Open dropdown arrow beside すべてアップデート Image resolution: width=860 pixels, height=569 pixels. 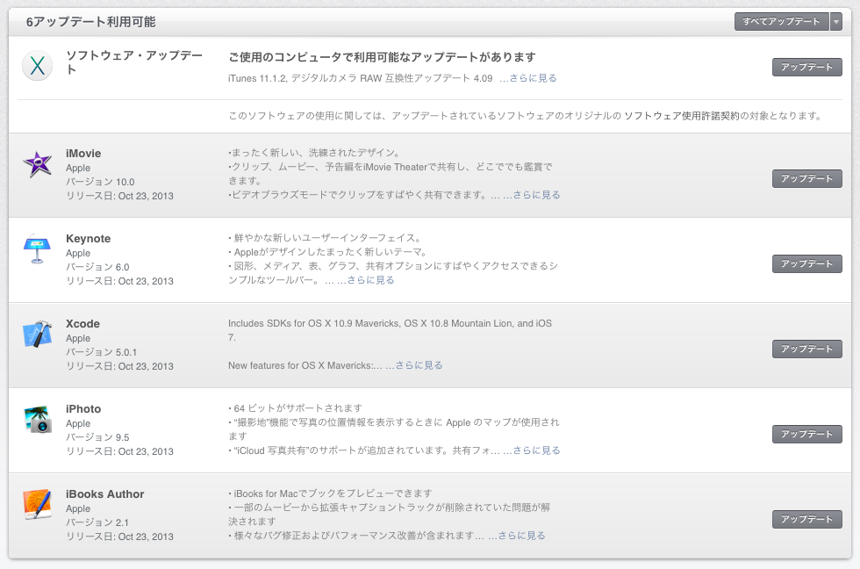tap(835, 22)
